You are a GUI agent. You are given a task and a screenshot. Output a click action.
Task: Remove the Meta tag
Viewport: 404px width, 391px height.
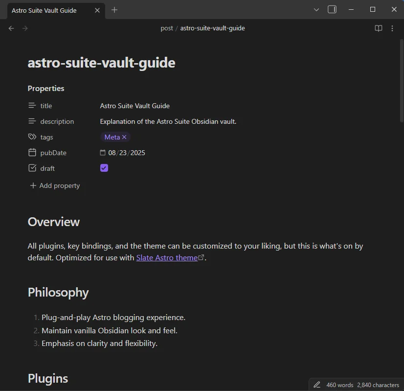coord(124,137)
